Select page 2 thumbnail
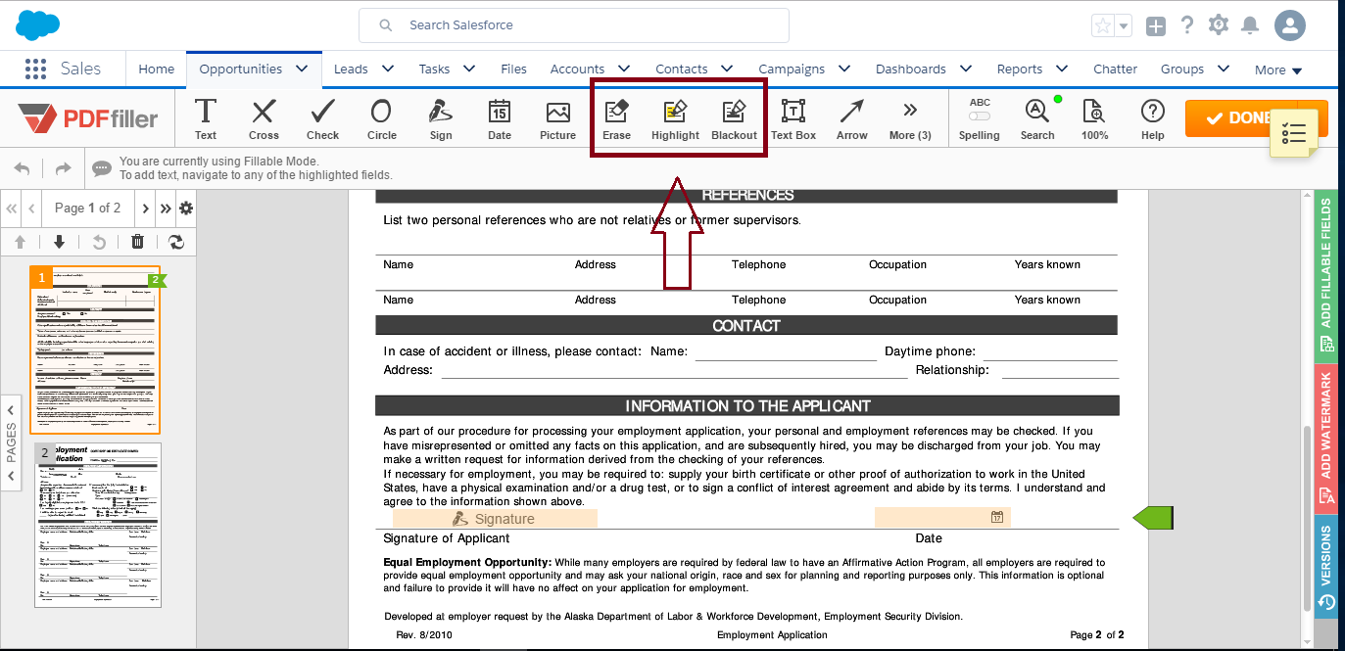This screenshot has height=651, width=1345. 98,525
